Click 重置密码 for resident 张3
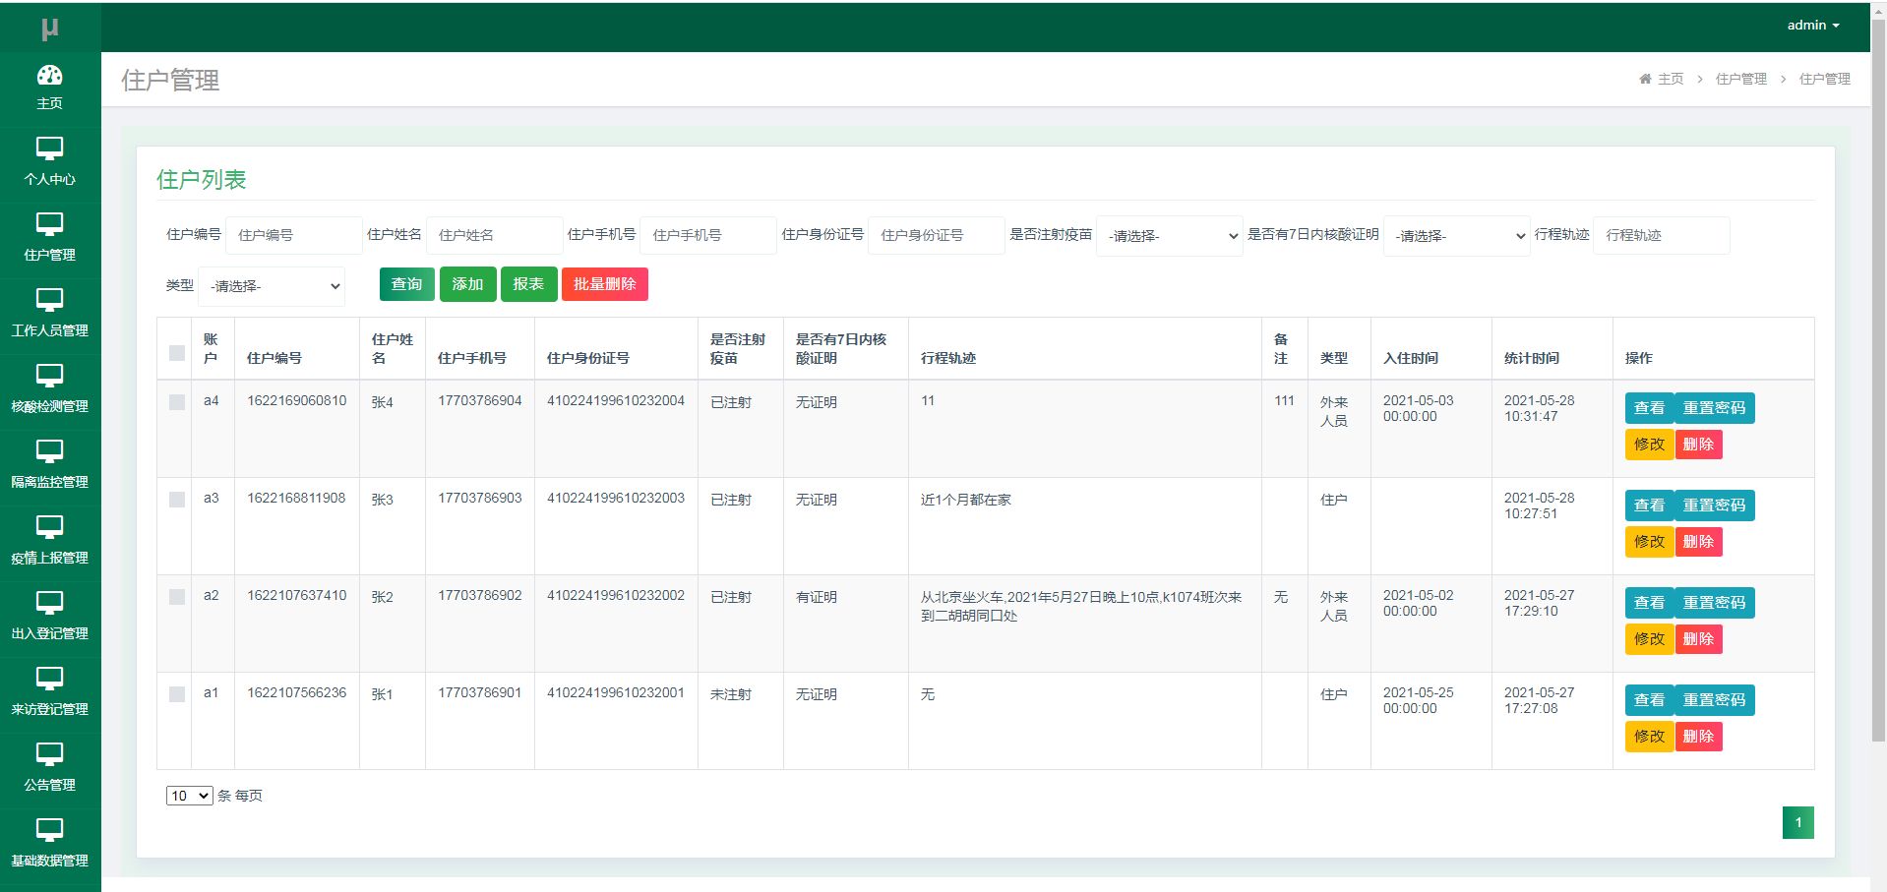1887x892 pixels. [1714, 505]
